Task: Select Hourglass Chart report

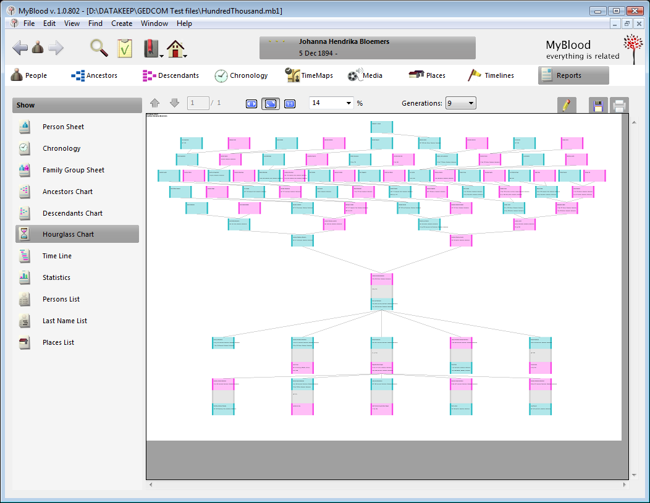Action: (77, 234)
